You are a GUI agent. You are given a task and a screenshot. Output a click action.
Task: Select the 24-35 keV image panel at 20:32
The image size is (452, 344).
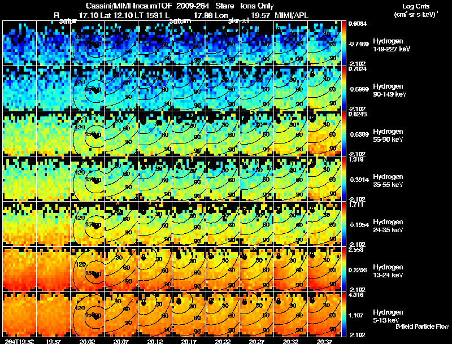click(290, 224)
